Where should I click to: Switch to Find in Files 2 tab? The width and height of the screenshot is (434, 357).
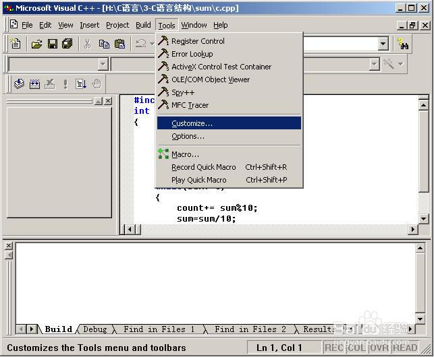tap(250, 329)
